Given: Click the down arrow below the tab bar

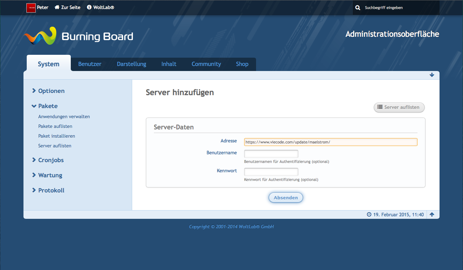Looking at the screenshot, I should [432, 75].
